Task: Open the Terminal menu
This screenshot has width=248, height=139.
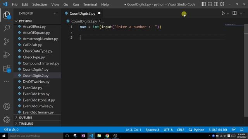Action: (90, 4)
